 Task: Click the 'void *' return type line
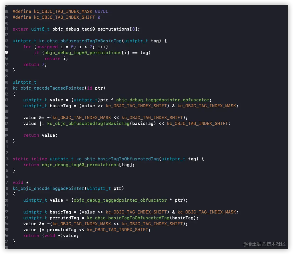tap(21, 183)
